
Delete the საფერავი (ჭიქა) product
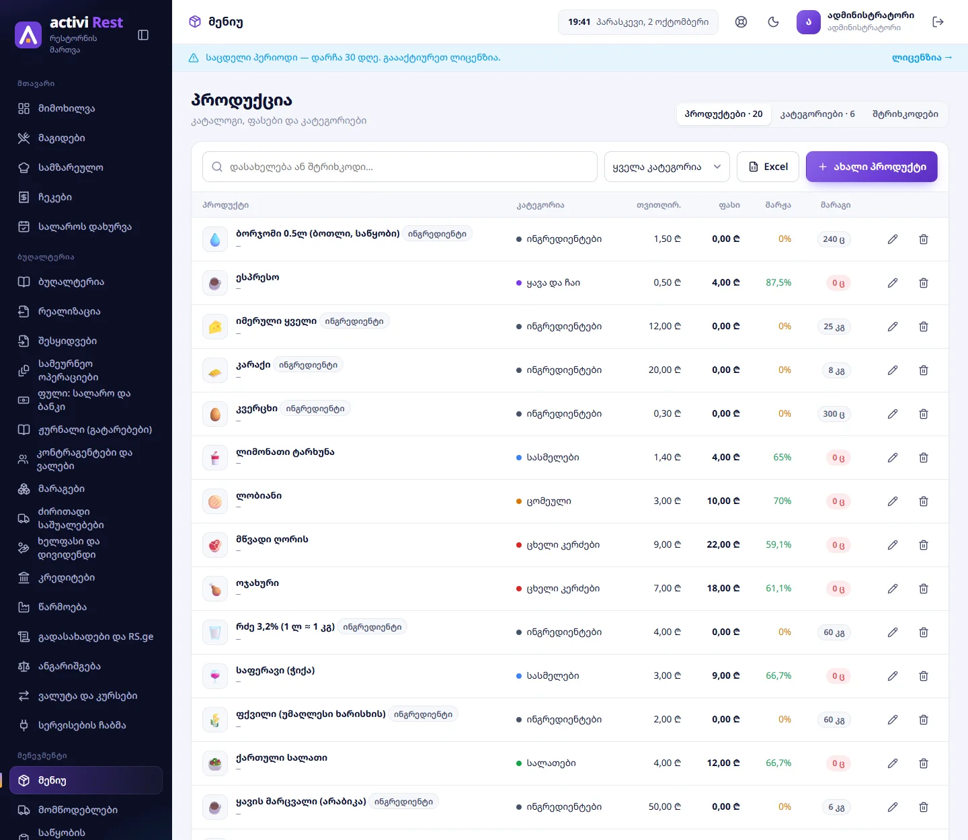[924, 676]
